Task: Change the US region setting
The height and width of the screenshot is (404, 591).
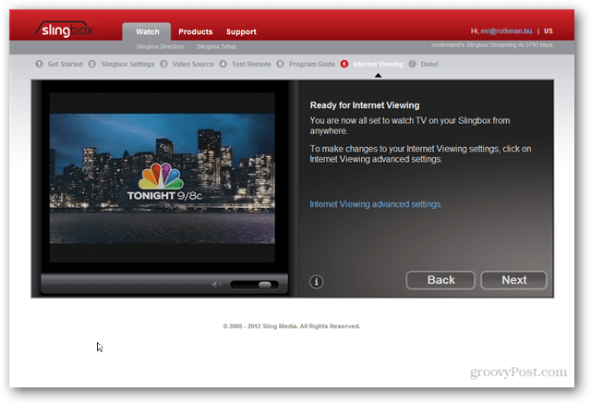Action: [x=548, y=31]
